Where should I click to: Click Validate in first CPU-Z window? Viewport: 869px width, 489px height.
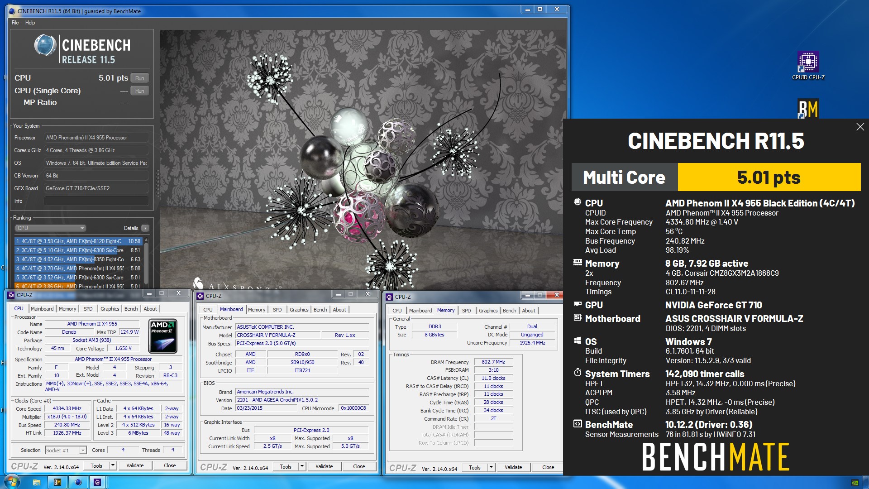(x=135, y=465)
